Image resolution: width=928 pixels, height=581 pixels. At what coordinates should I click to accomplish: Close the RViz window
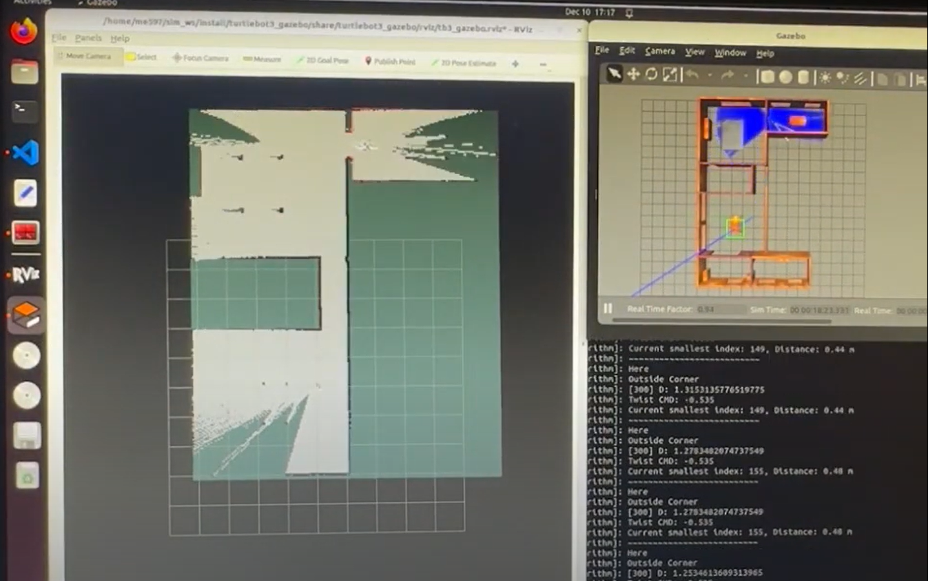click(579, 30)
